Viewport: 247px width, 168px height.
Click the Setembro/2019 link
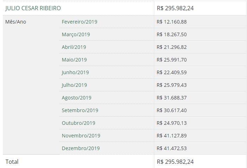tap(80, 110)
